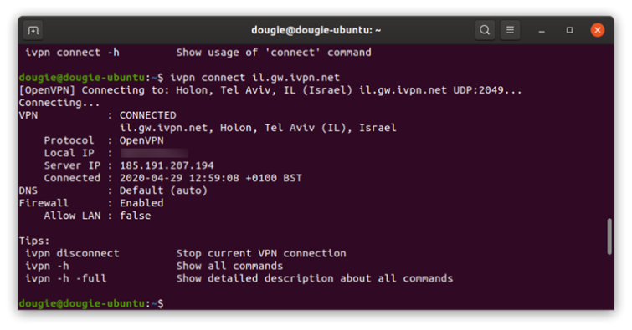The height and width of the screenshot is (330, 632).
Task: Click the Allow LAN false value
Action: (135, 216)
